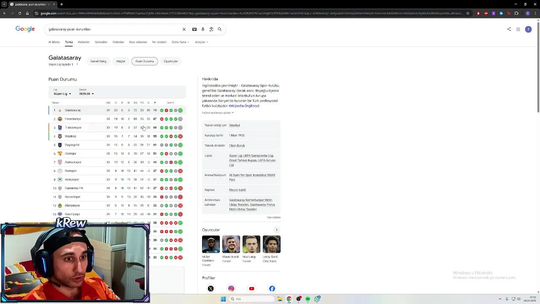Open the Google account avatar on the page
540x304 pixels.
coord(528,29)
